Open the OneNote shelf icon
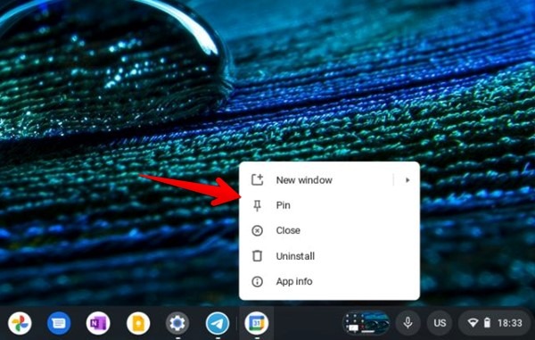The image size is (535, 340). coord(98,323)
